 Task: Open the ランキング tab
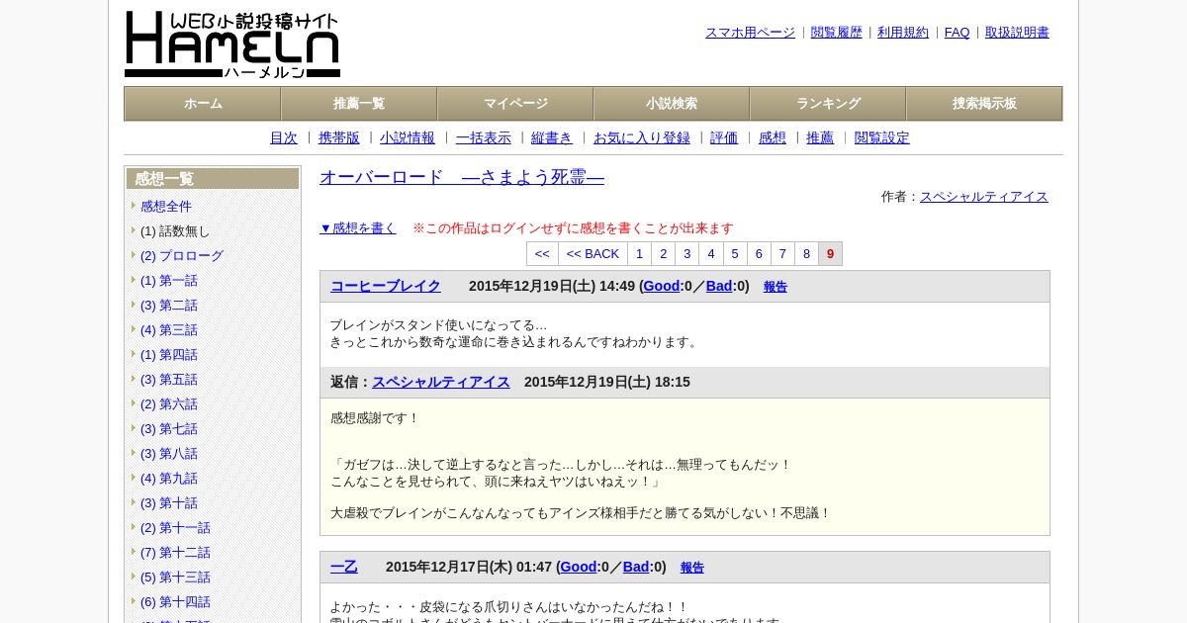pos(828,104)
